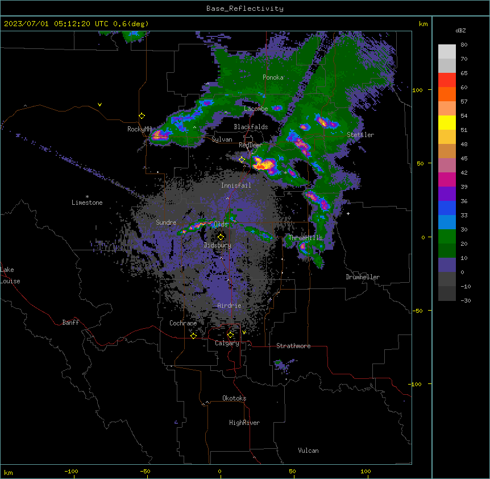Click the yellow diamond marker below Cochrane
The width and height of the screenshot is (490, 479).
(x=193, y=336)
